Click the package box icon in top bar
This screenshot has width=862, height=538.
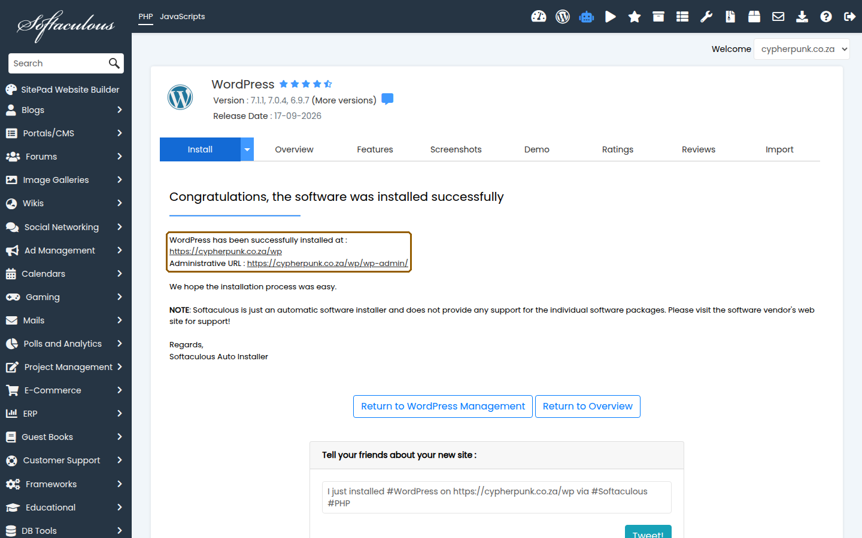[x=754, y=17]
